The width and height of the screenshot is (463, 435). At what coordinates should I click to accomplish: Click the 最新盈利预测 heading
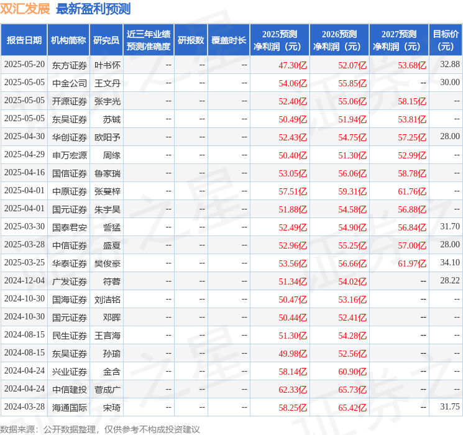[x=93, y=9]
